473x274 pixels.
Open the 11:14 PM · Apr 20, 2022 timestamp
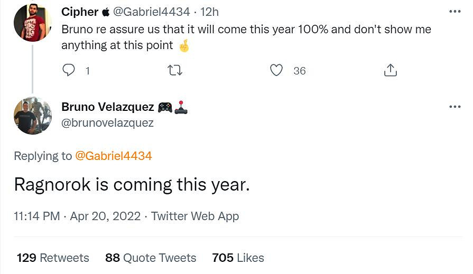coord(77,216)
